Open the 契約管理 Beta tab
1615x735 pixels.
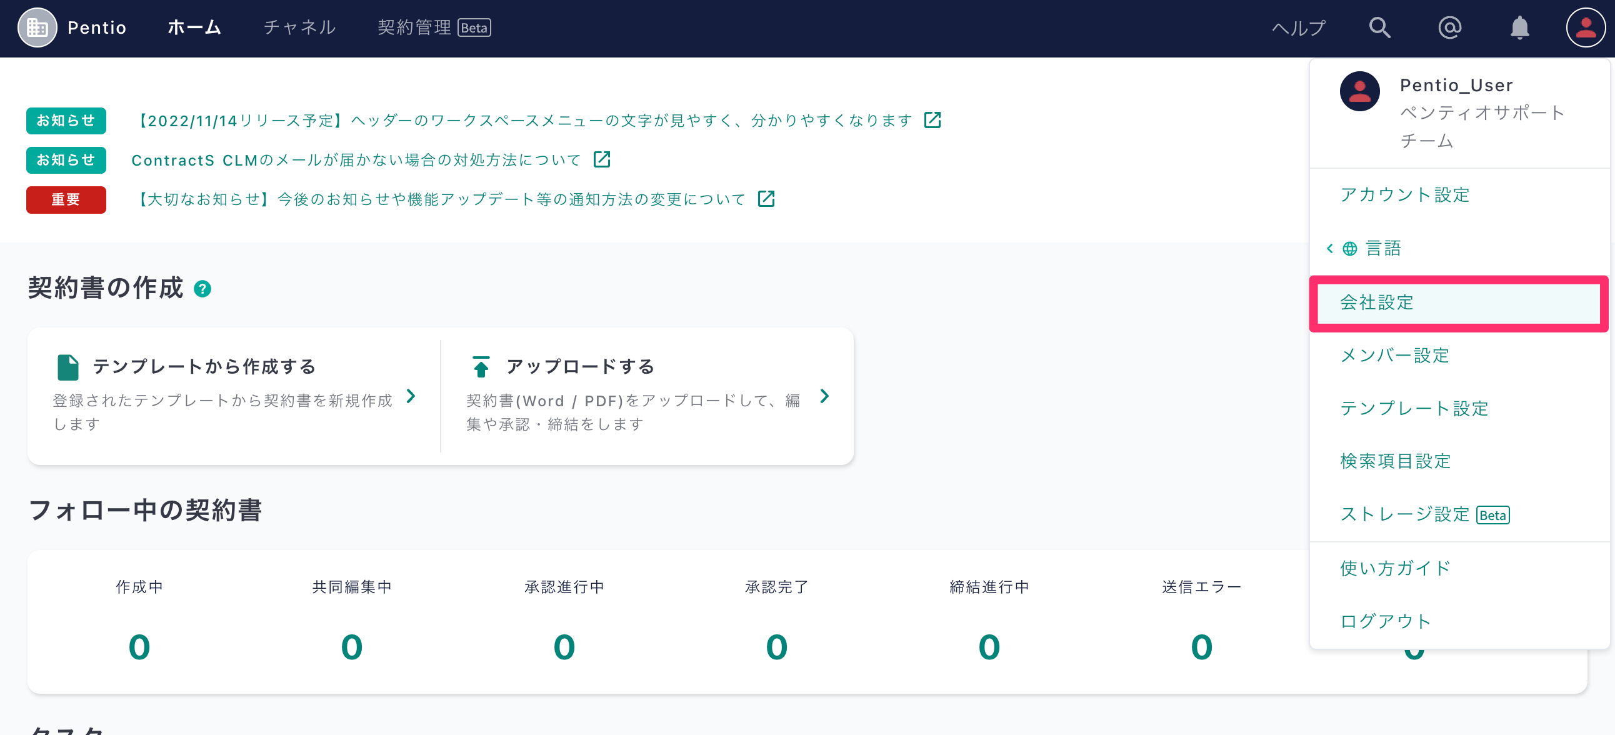point(434,27)
